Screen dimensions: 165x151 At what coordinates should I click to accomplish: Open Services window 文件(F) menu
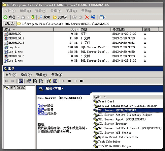11,75
